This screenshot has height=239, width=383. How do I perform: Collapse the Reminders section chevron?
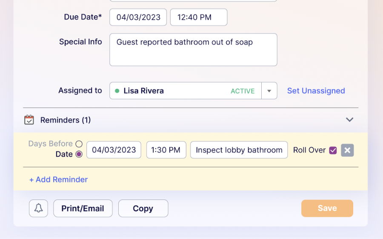pos(349,120)
